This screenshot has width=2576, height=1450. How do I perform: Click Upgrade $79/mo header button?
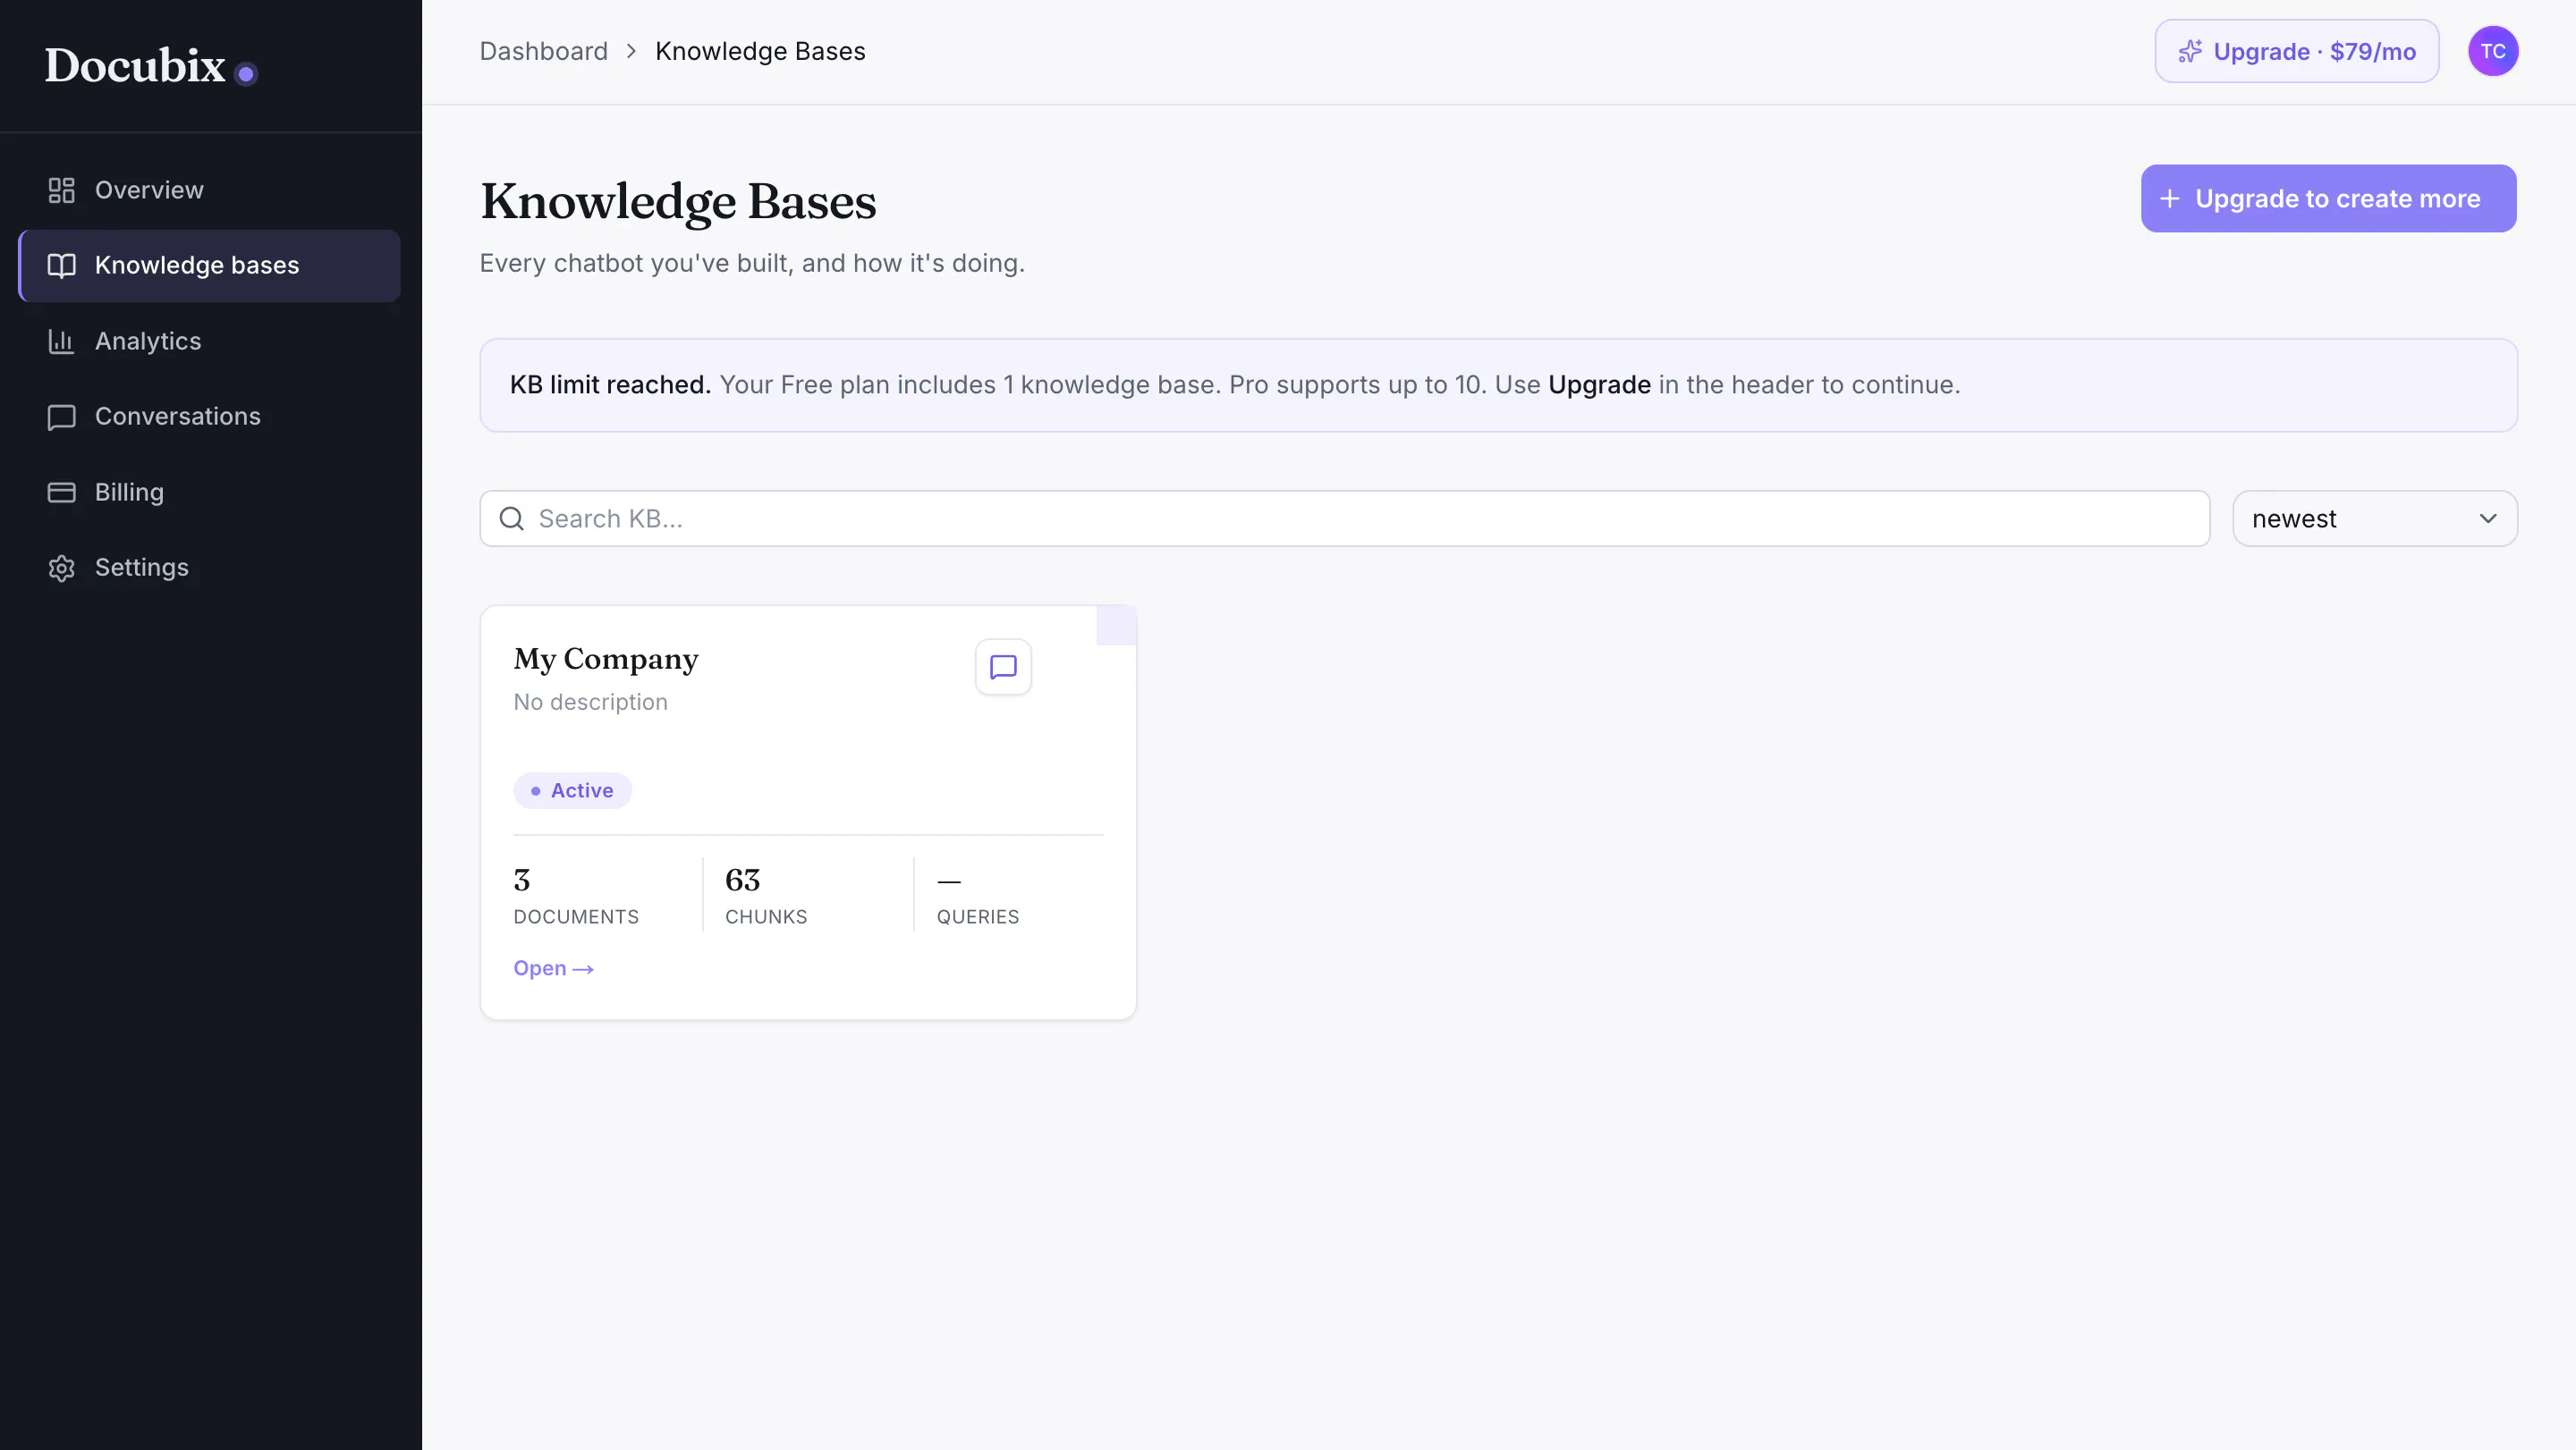point(2296,51)
